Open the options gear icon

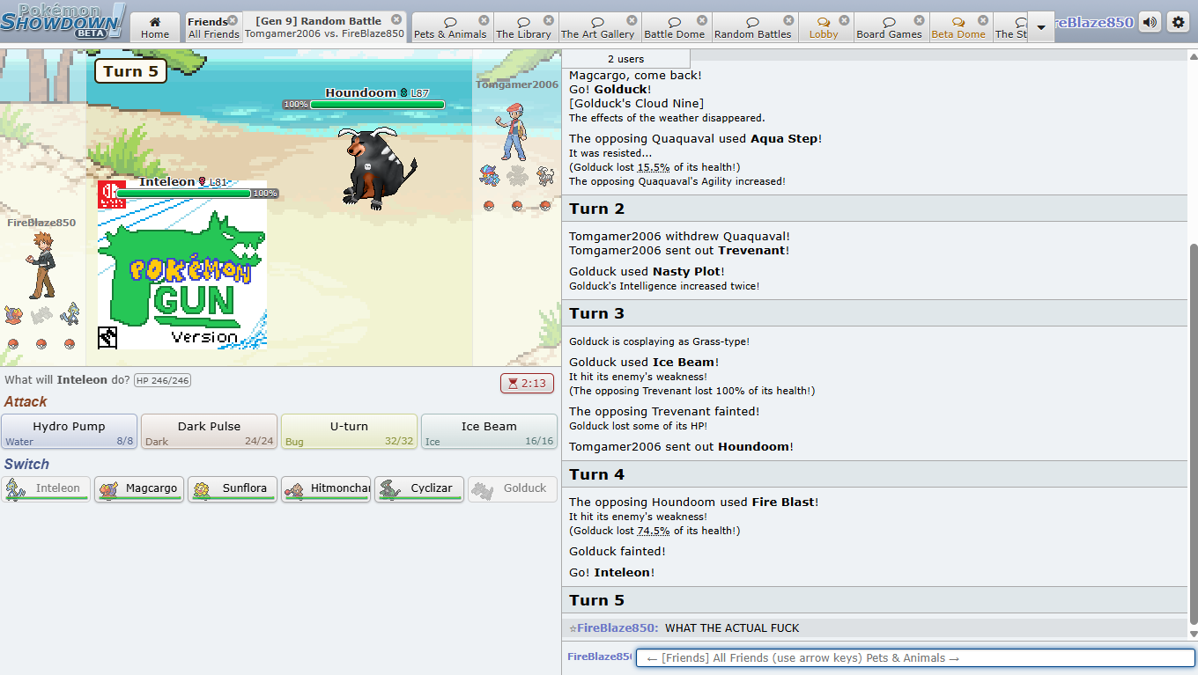coord(1178,22)
